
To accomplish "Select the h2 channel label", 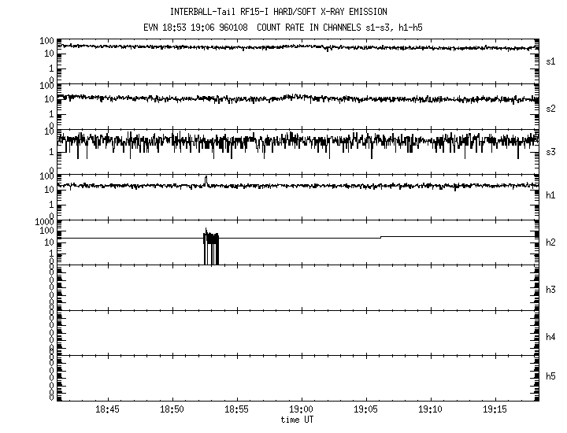I will pyautogui.click(x=550, y=242).
